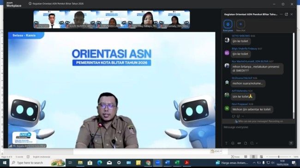The image size is (300, 168).
Task: Reply to Novi Puspasari's message
Action: tap(234, 116)
